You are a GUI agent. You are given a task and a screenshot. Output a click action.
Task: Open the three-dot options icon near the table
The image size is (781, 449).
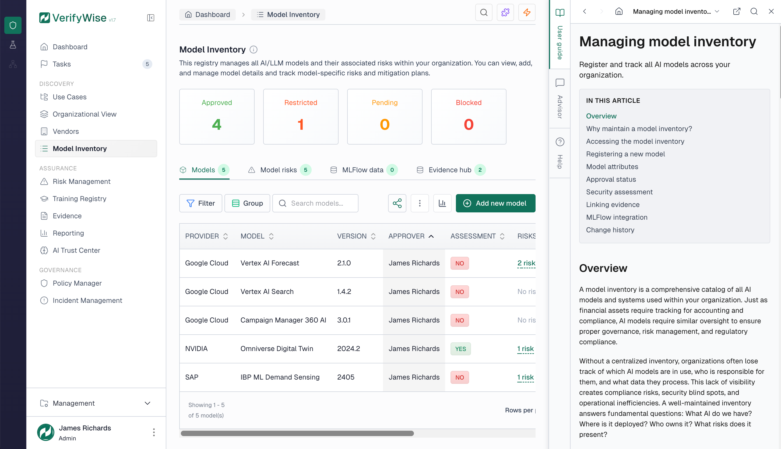420,203
